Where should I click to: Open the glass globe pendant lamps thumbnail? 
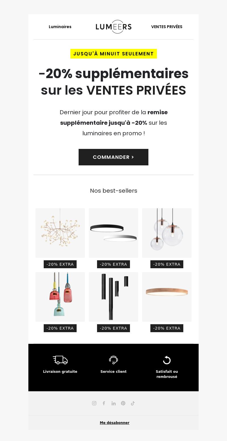[x=167, y=233]
